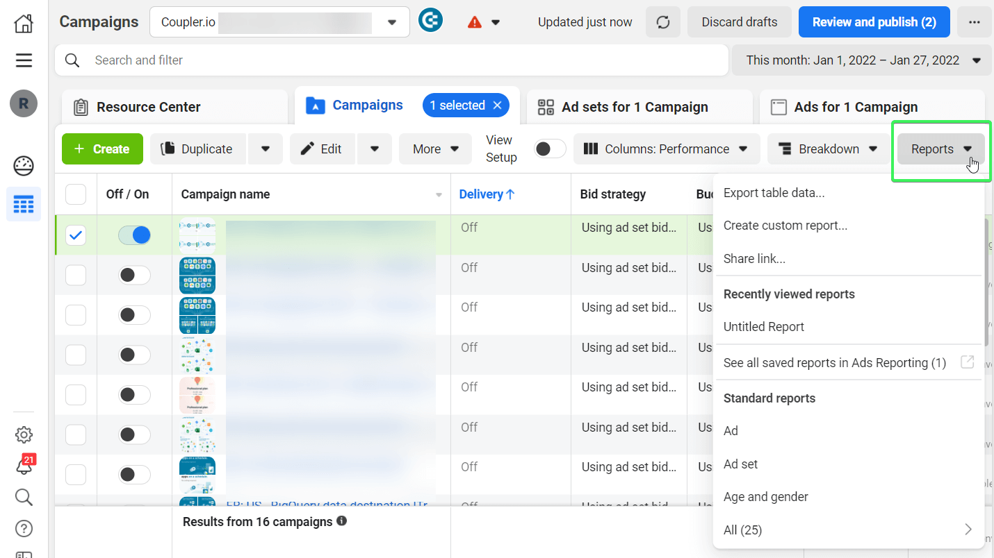
Task: Open the notifications bell with 21 badge
Action: (x=24, y=465)
